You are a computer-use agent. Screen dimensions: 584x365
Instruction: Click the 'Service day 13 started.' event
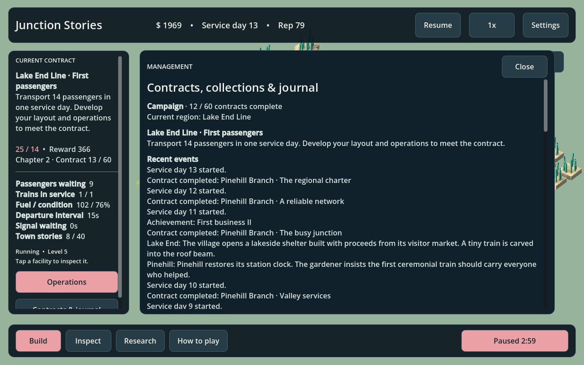click(186, 170)
